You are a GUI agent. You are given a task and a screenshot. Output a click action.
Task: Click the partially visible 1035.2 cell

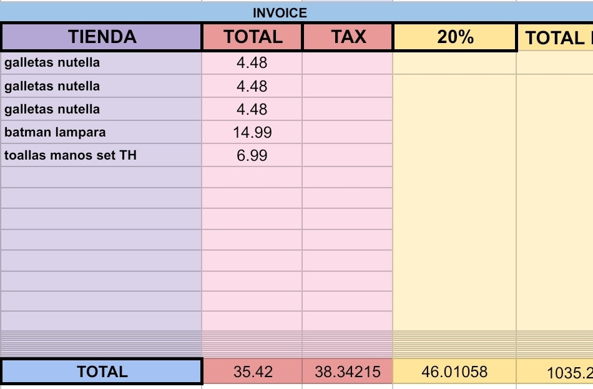click(556, 372)
